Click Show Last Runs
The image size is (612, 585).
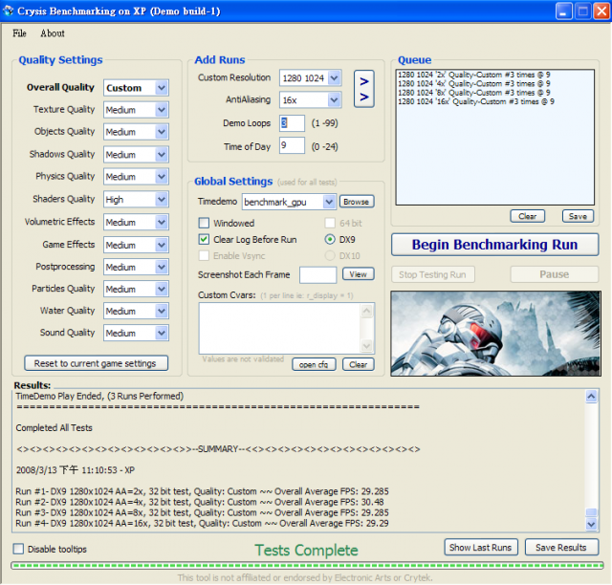[481, 547]
